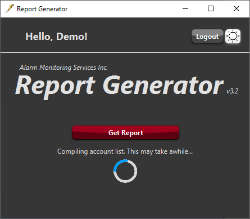This screenshot has height=219, width=250.
Task: Click the Report Generator title bar text
Action: [x=42, y=9]
